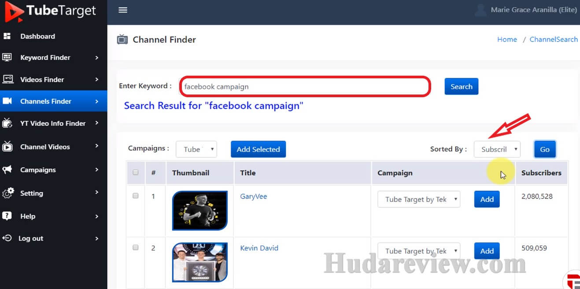Click the Help question mark icon
Viewport: 580px width, 289px height.
(7, 216)
